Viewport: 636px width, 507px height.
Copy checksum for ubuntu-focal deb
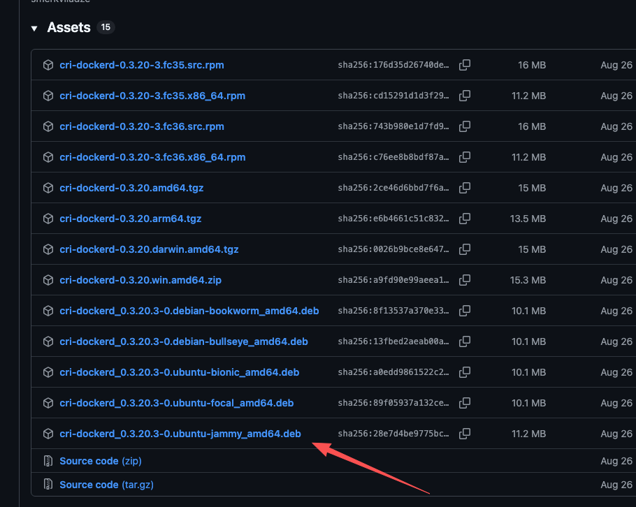coord(465,403)
